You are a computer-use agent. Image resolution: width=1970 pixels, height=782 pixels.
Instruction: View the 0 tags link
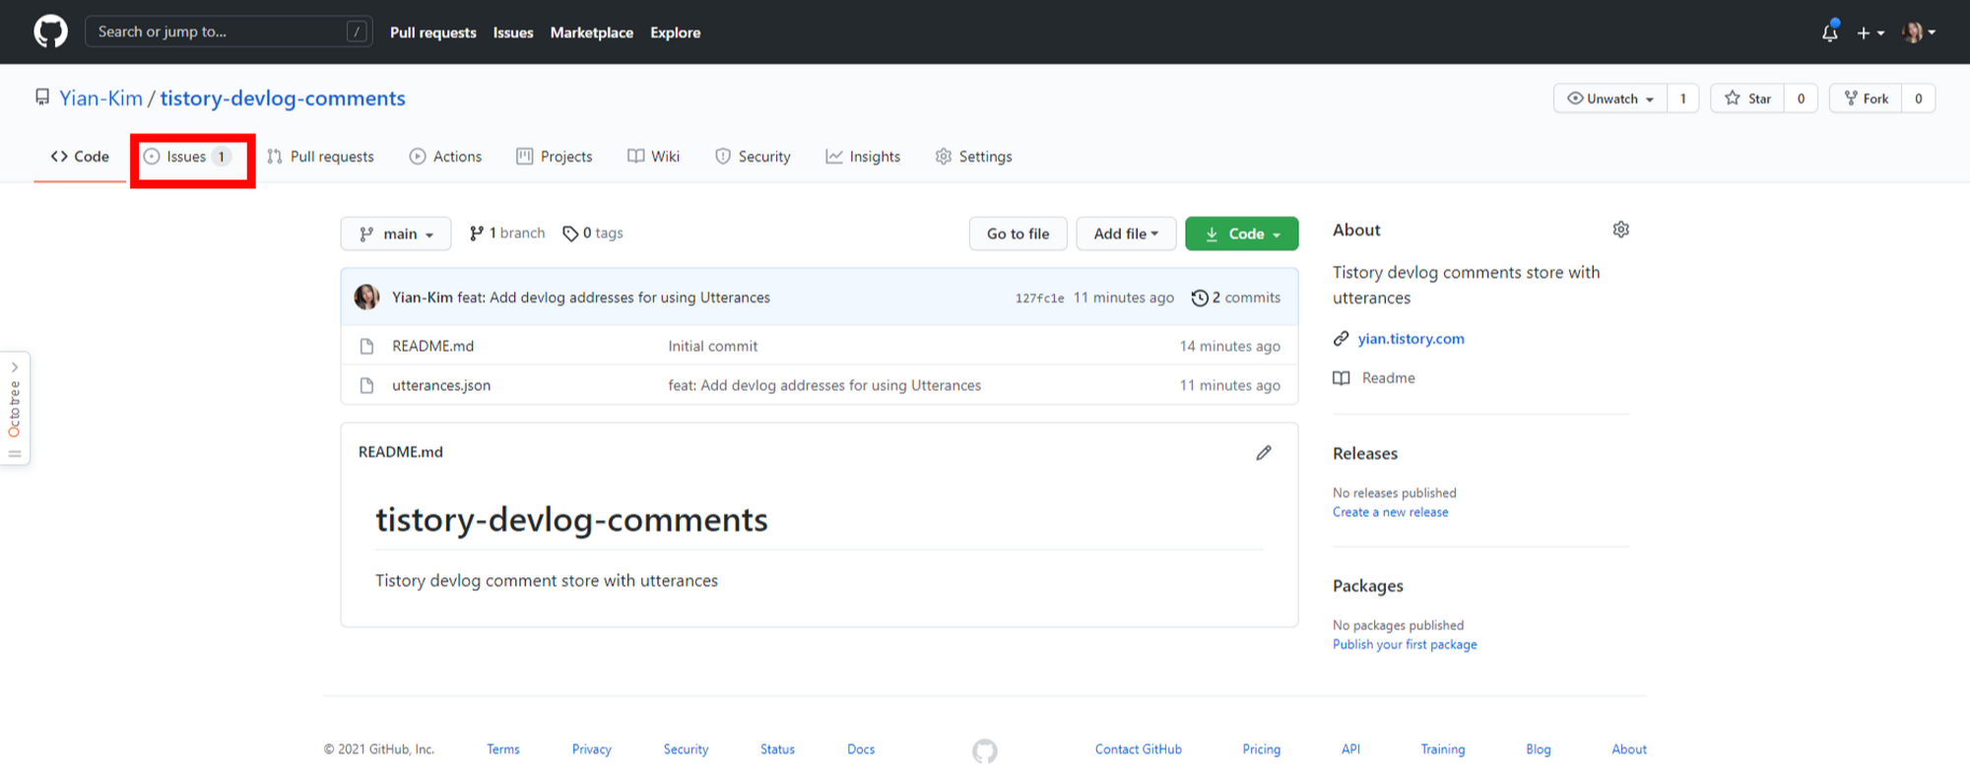593,233
